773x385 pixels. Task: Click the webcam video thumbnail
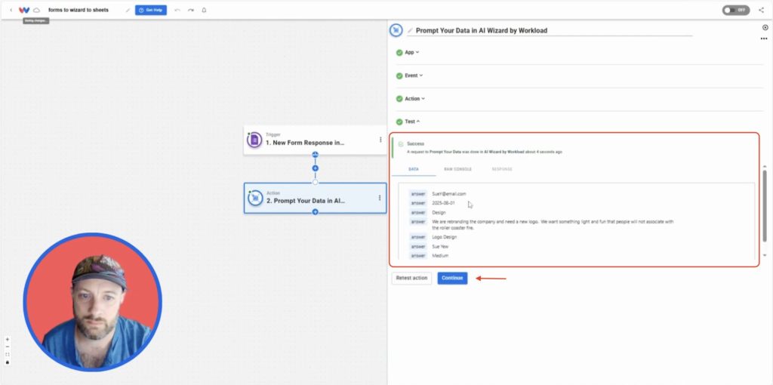pyautogui.click(x=92, y=302)
